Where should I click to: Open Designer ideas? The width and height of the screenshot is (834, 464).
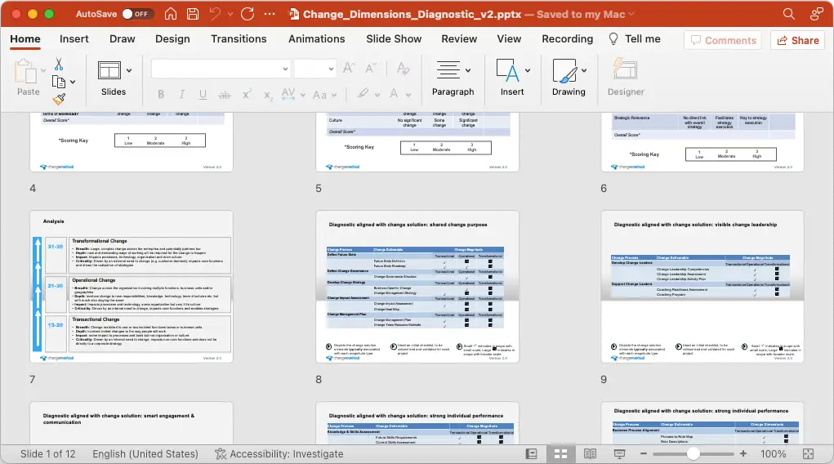626,77
